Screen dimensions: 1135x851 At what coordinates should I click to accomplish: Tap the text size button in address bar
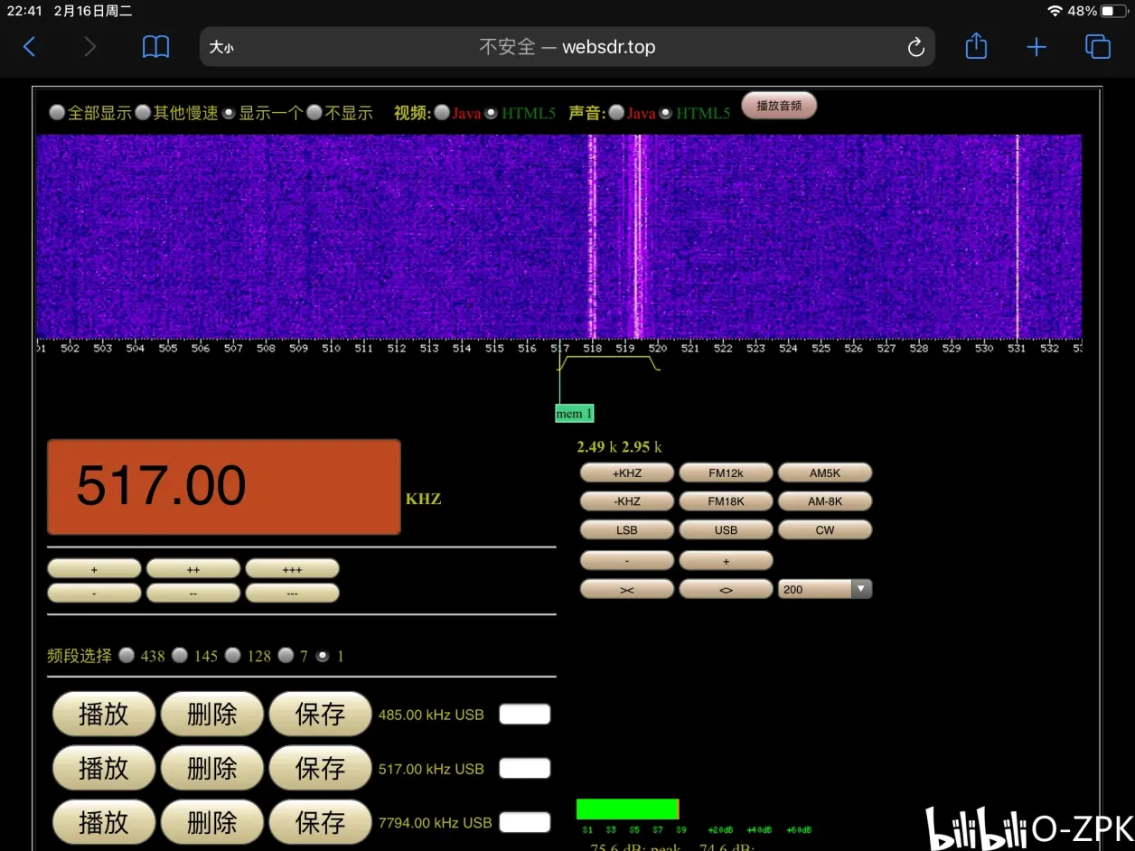point(221,47)
